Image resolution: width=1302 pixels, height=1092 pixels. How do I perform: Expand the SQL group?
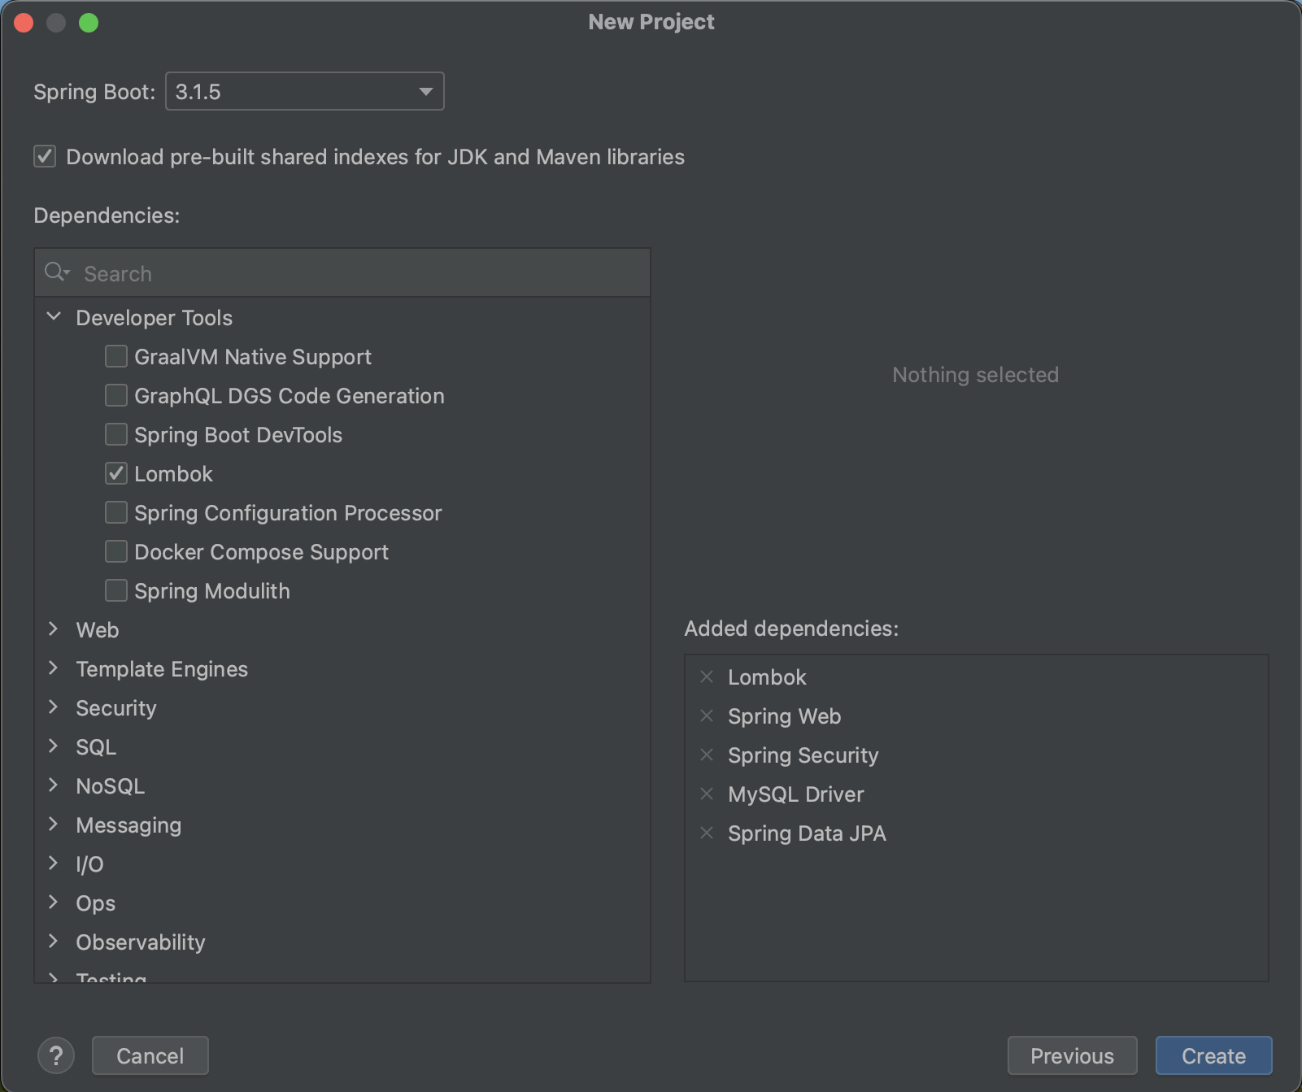(54, 746)
